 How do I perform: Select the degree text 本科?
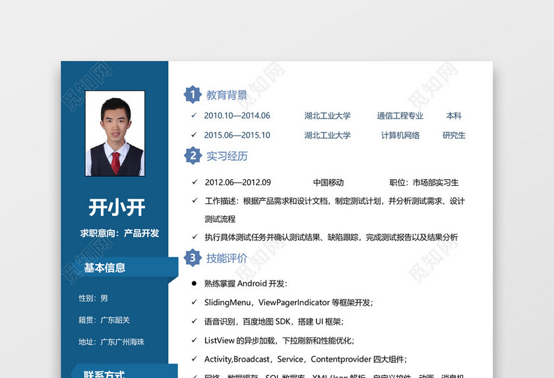(454, 116)
